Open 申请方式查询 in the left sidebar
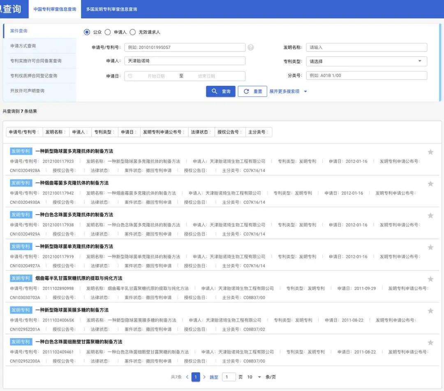Viewport: 444px width, 391px height. click(23, 46)
